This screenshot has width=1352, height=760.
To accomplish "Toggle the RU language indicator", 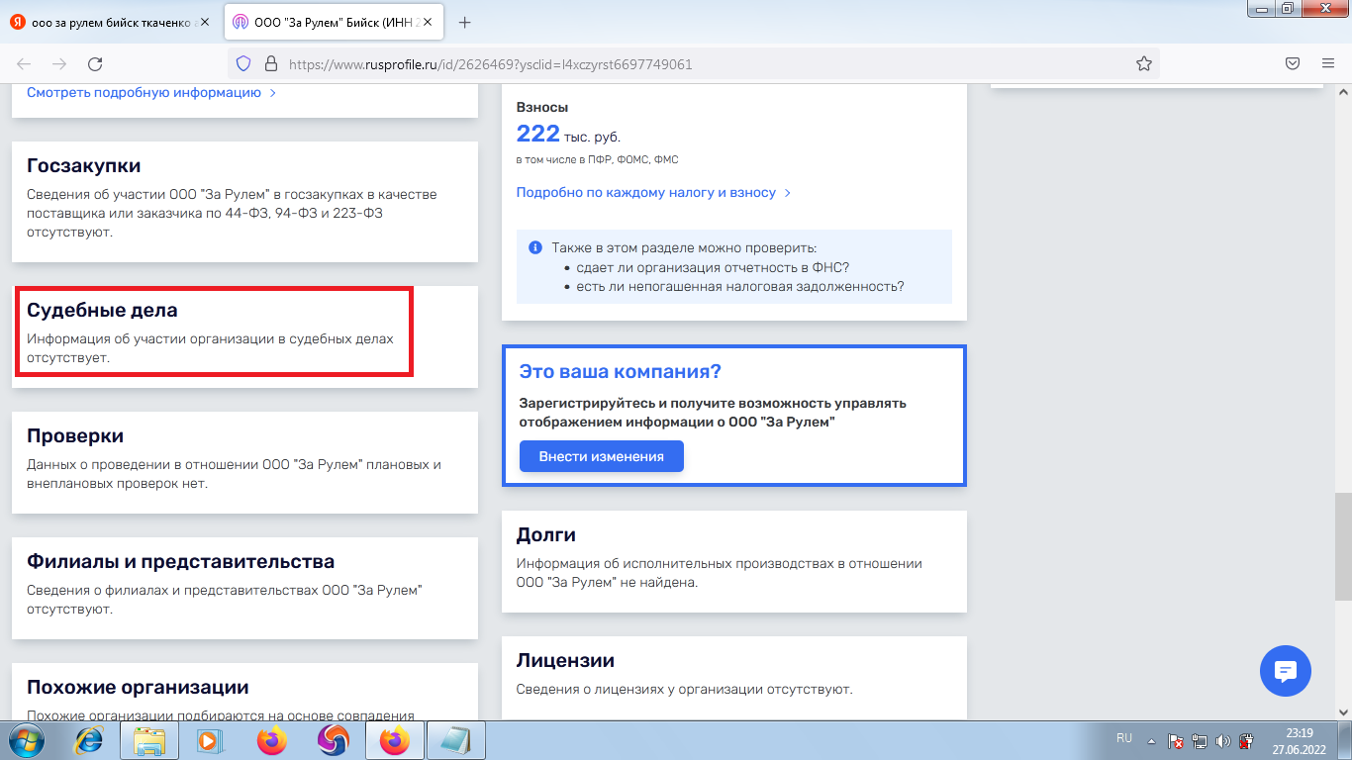I will [1123, 739].
